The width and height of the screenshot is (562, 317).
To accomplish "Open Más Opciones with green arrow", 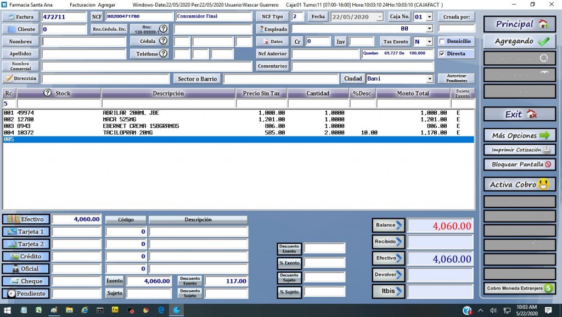I will 519,135.
